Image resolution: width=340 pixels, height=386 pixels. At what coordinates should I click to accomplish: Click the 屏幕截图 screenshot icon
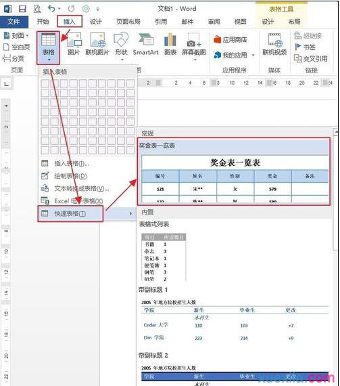point(194,46)
